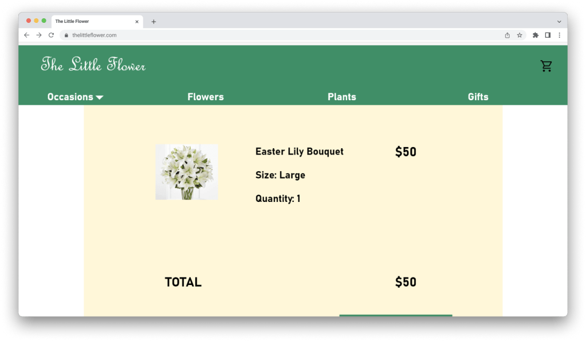Bookmark this page with the star icon
The width and height of the screenshot is (586, 341).
pos(520,35)
